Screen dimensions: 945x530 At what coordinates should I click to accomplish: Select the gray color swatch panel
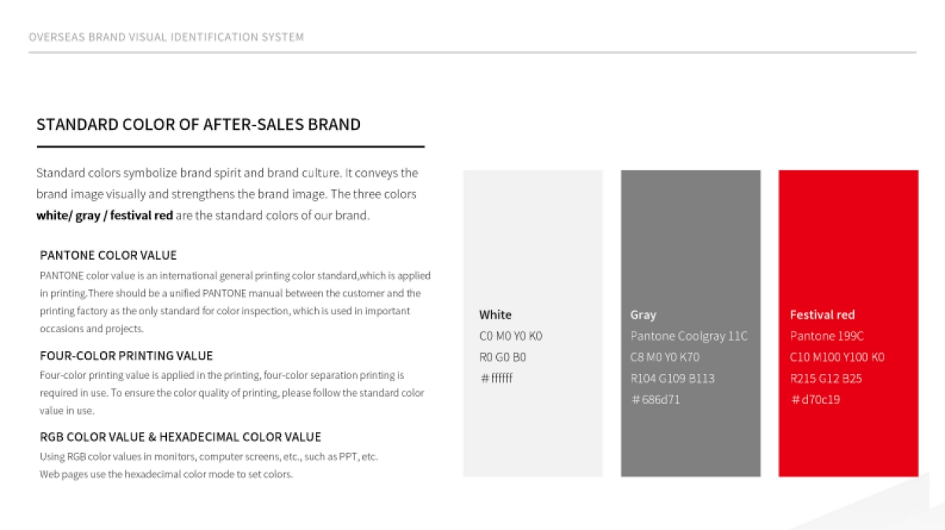pos(691,236)
